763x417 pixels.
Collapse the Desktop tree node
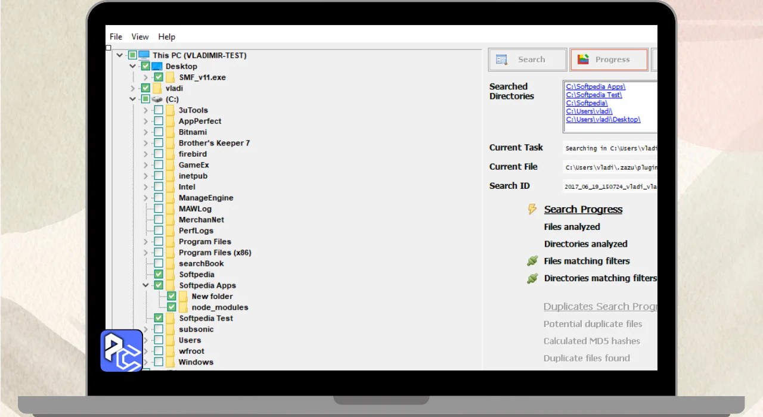tap(133, 66)
